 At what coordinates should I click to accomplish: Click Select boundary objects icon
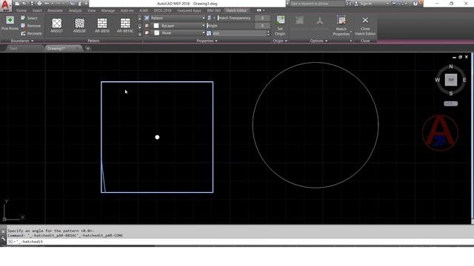click(x=23, y=18)
